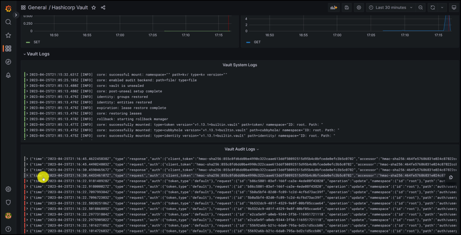Click the audit log entry at 21:16:22.502025186Z

click(x=240, y=203)
